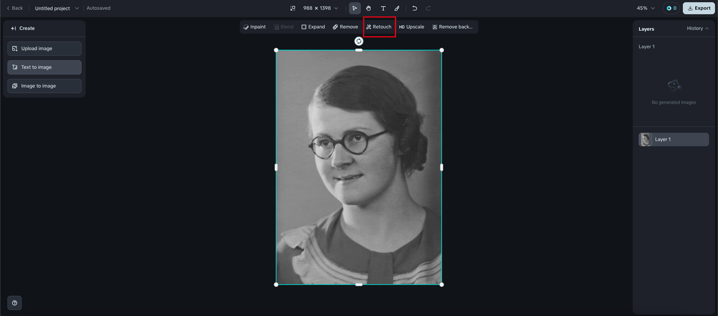Screen dimensions: 718x316
Task: Click the No generated images text
Action: (x=674, y=103)
